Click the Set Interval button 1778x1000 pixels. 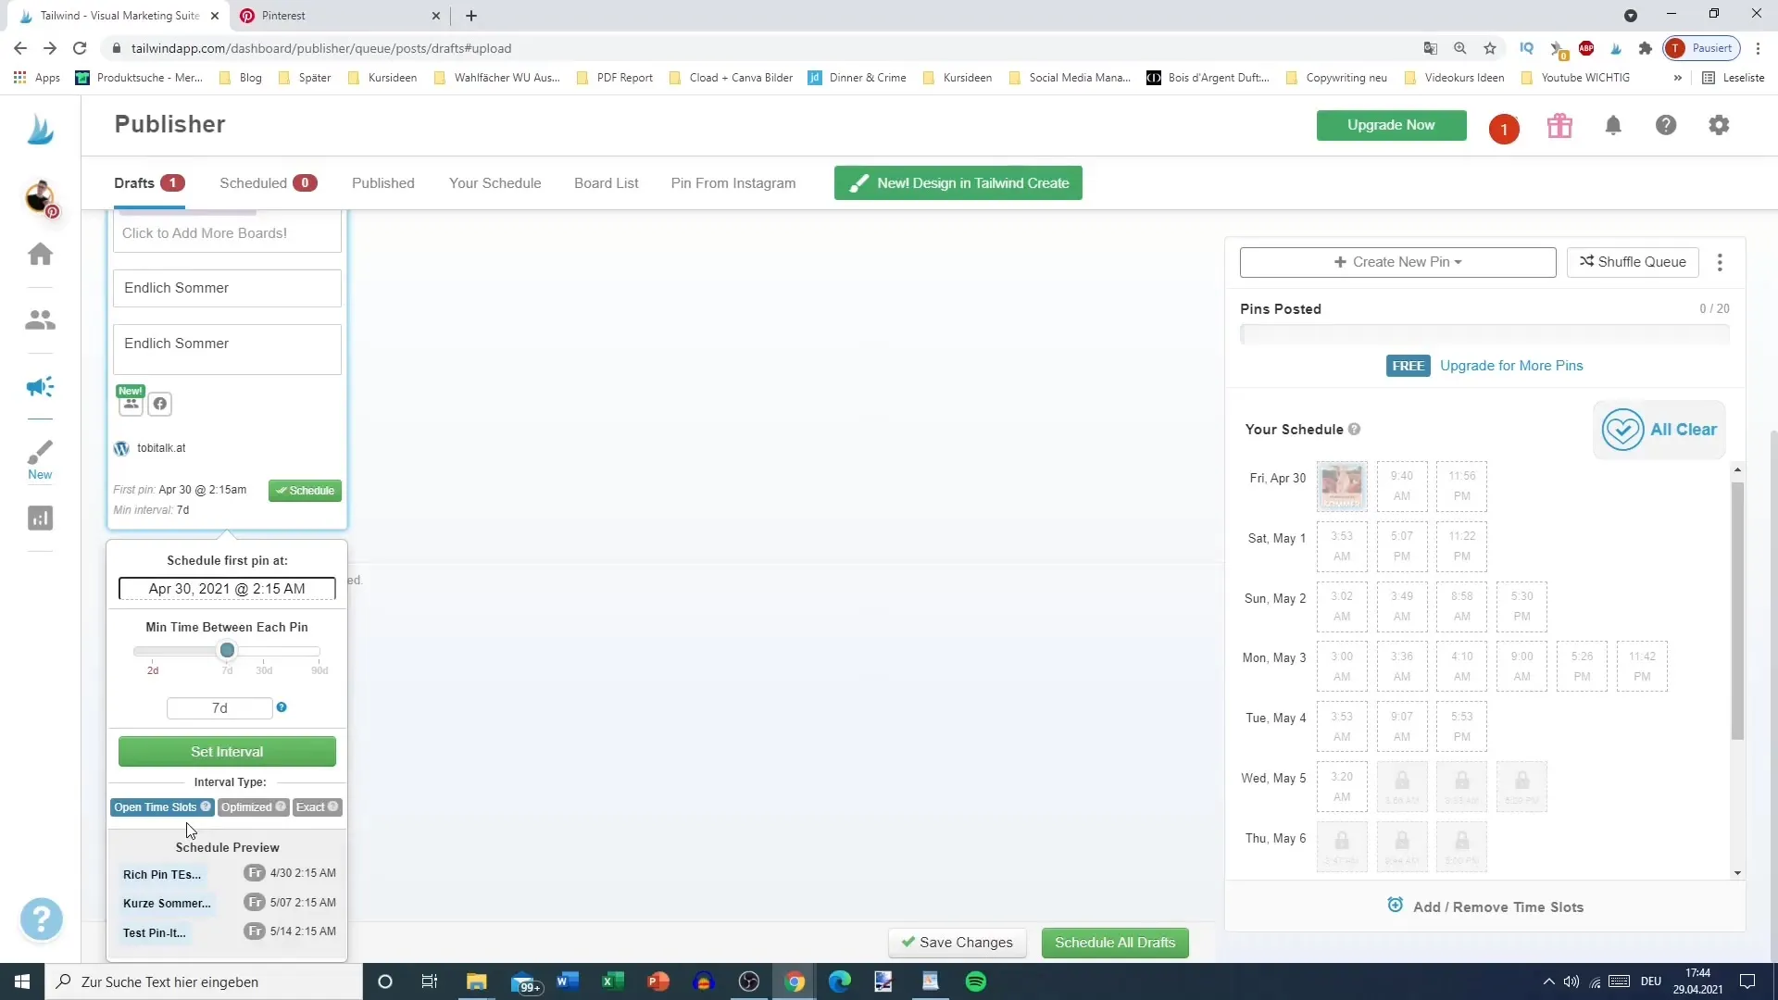(x=226, y=751)
